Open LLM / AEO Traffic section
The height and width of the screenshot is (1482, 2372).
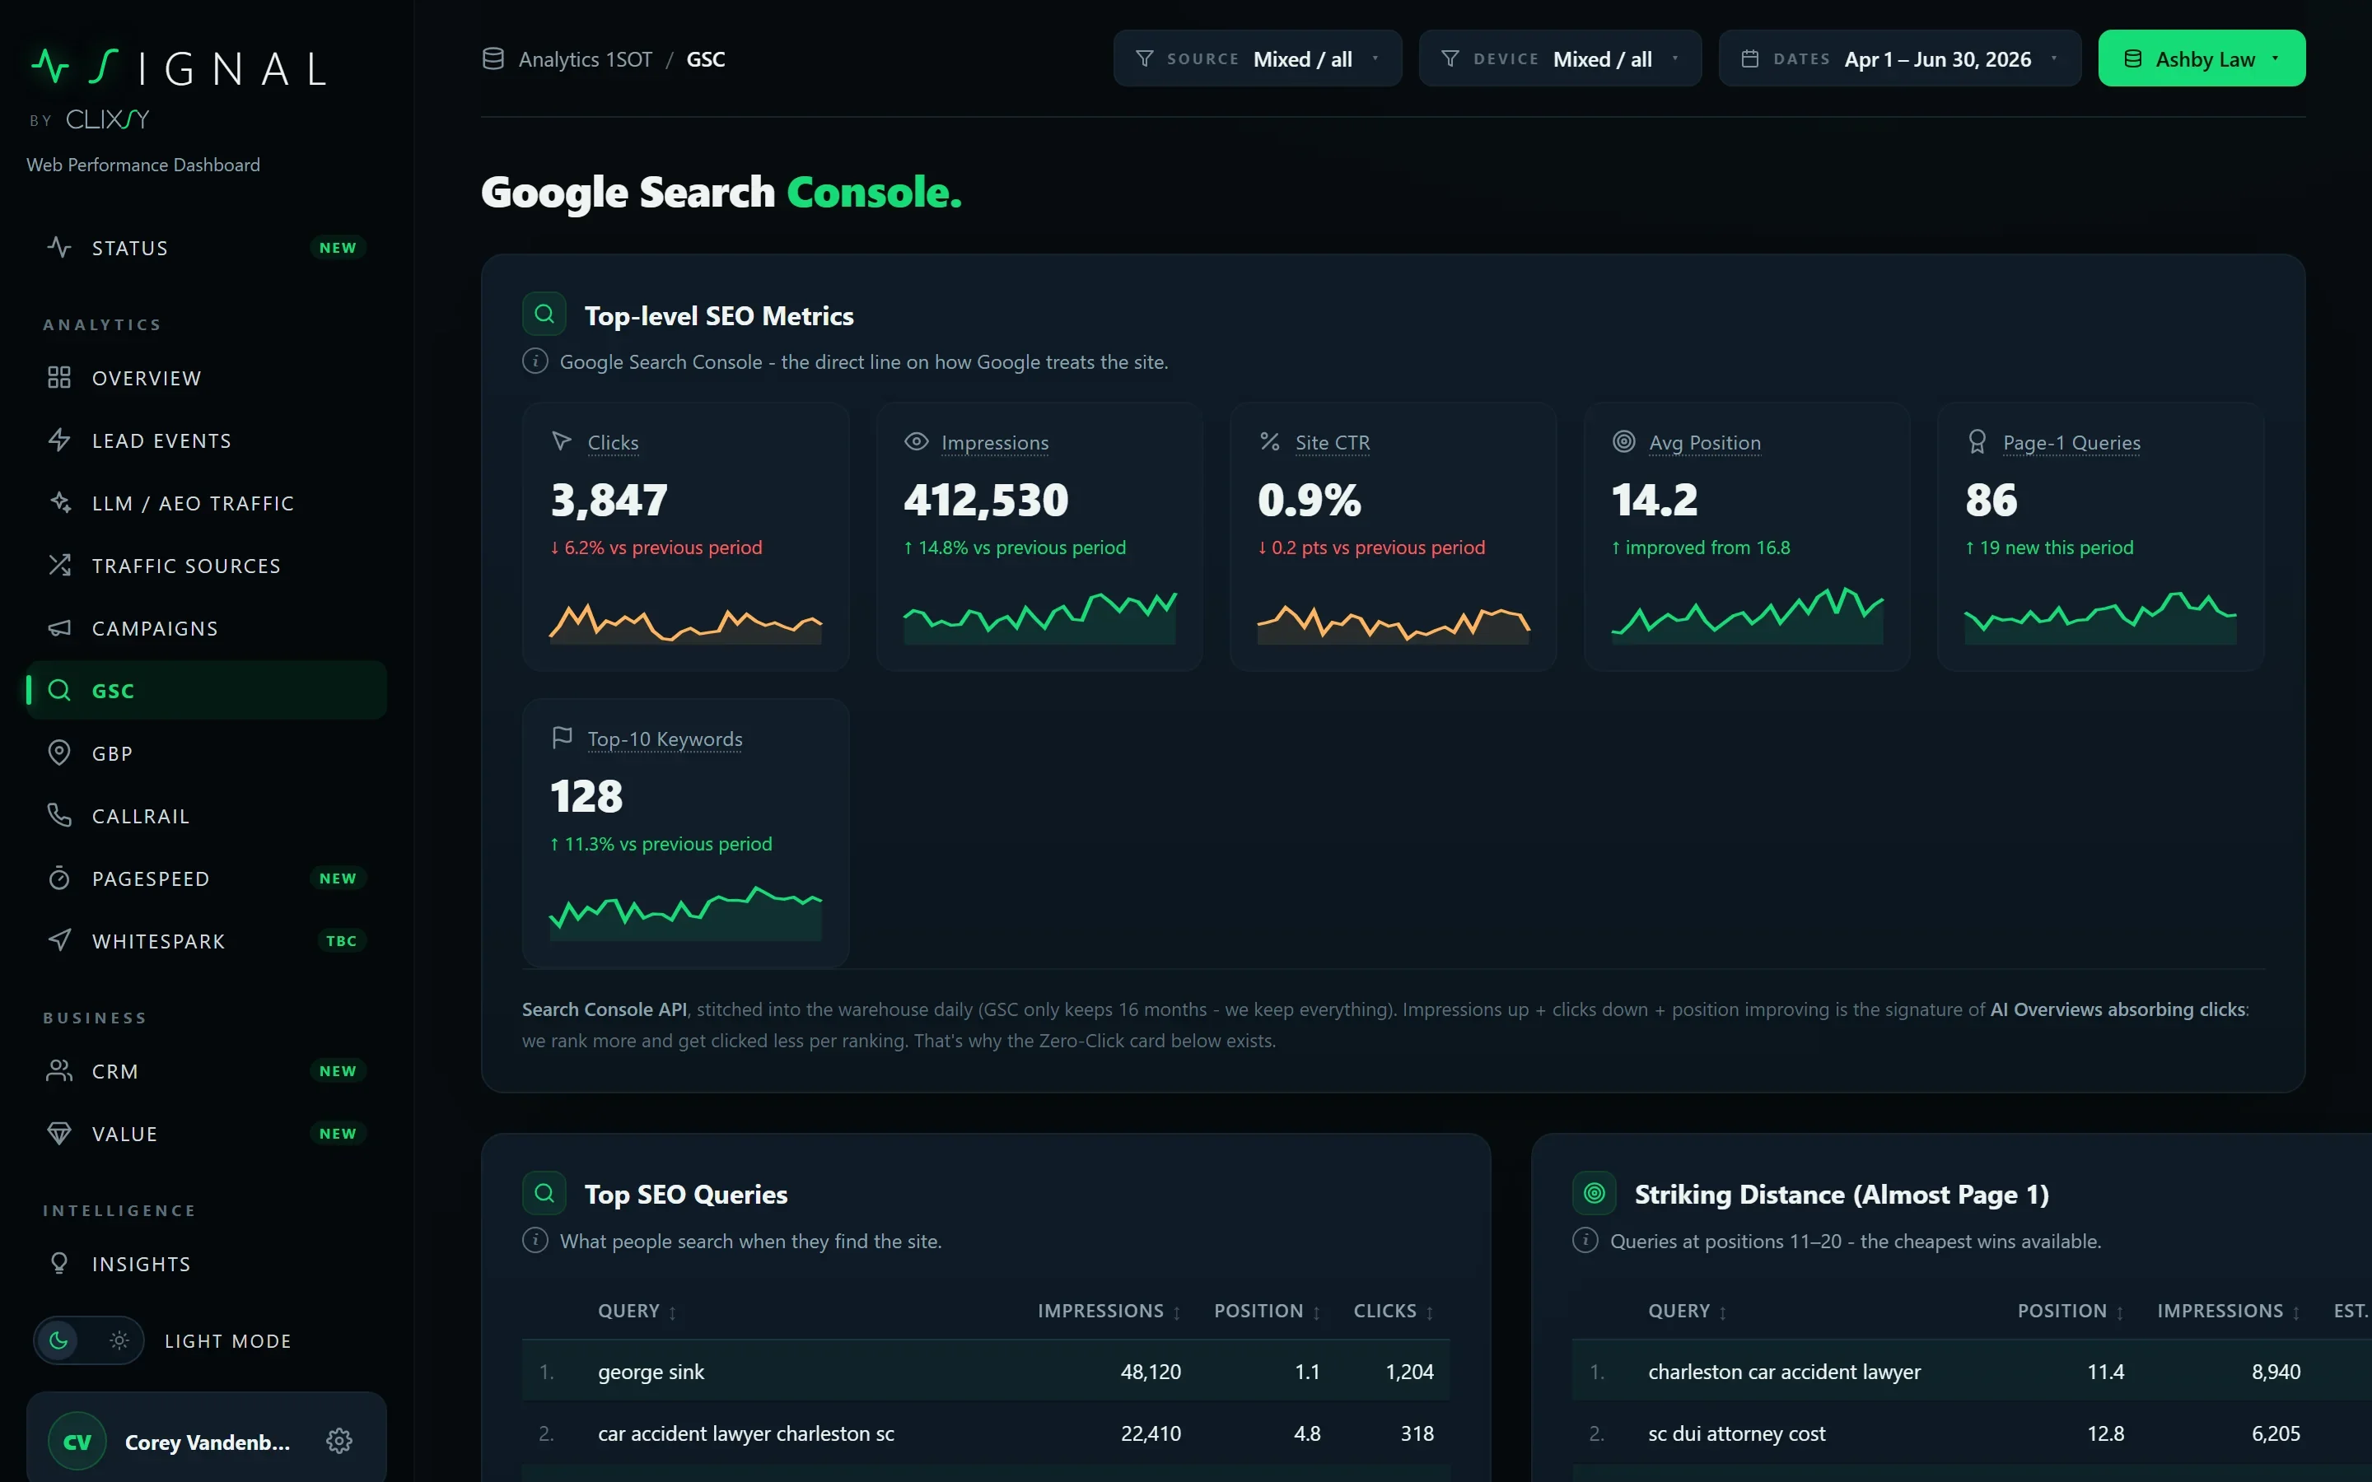tap(206, 503)
